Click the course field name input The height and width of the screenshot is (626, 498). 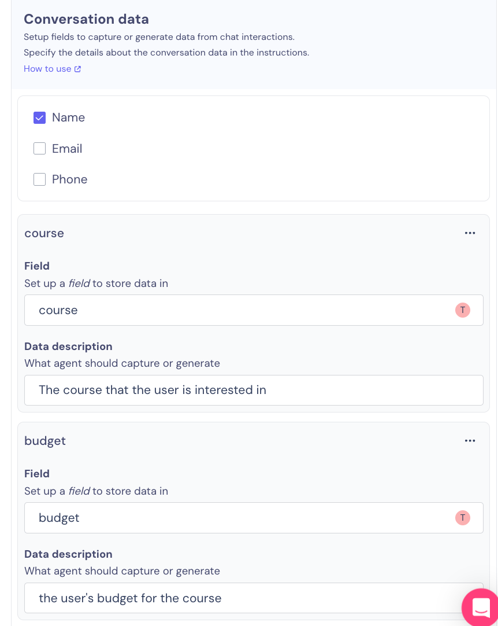254,310
